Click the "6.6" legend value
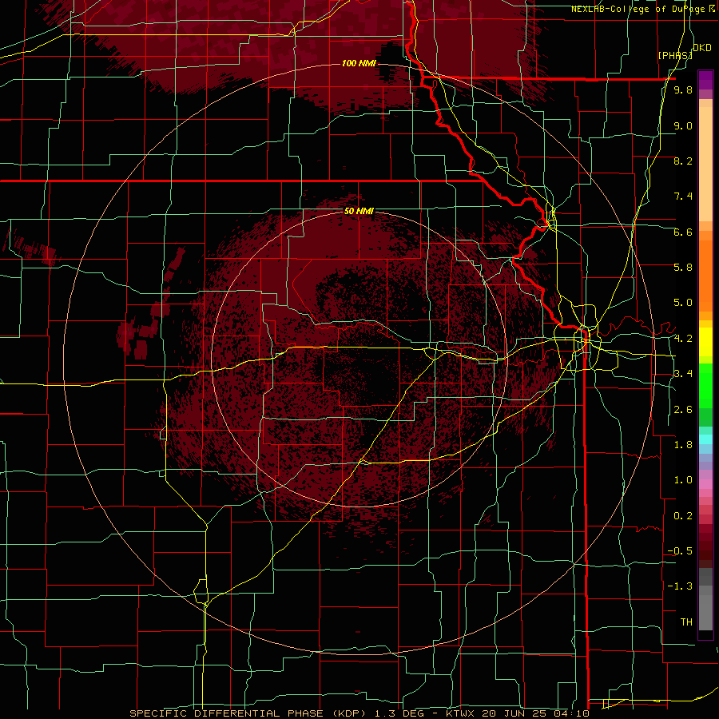The height and width of the screenshot is (719, 719). (683, 232)
